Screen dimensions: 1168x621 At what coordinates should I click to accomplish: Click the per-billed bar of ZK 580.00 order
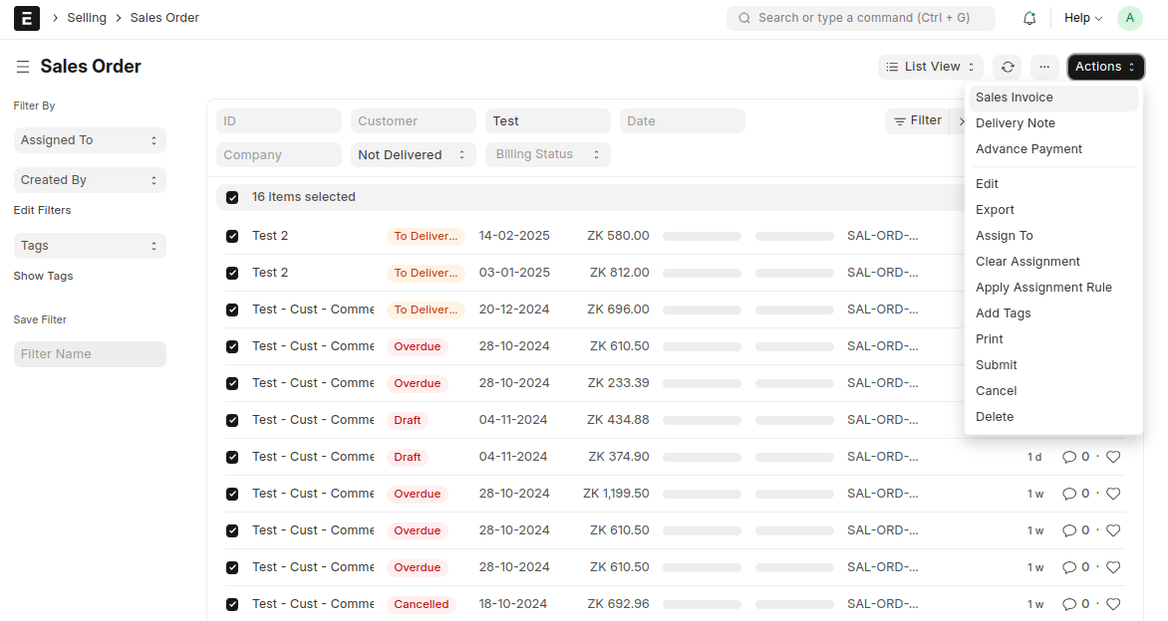tap(794, 237)
